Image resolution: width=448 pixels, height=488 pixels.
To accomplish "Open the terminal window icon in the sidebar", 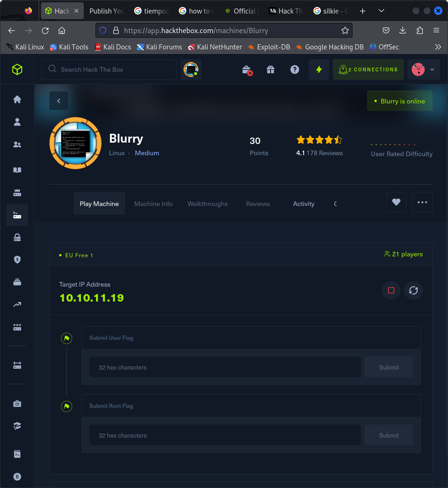I will click(17, 454).
